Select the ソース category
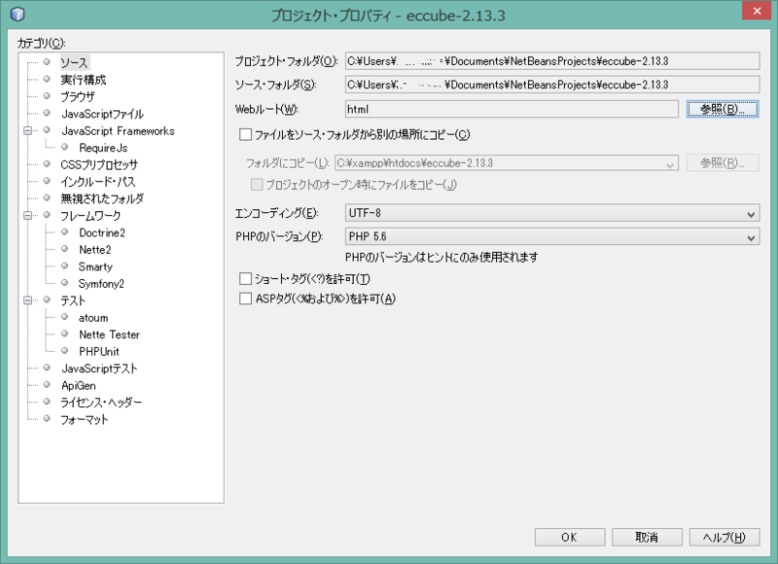Screen dimensions: 778x564 tap(74, 62)
